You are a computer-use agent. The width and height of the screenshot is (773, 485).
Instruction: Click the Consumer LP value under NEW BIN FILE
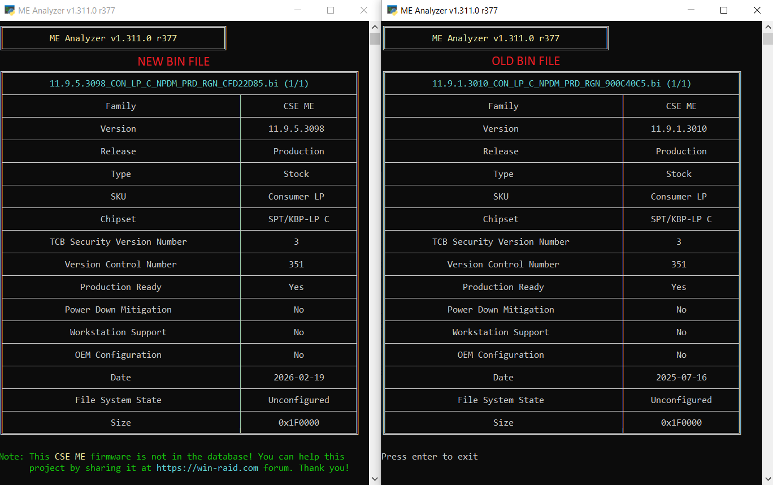coord(296,197)
